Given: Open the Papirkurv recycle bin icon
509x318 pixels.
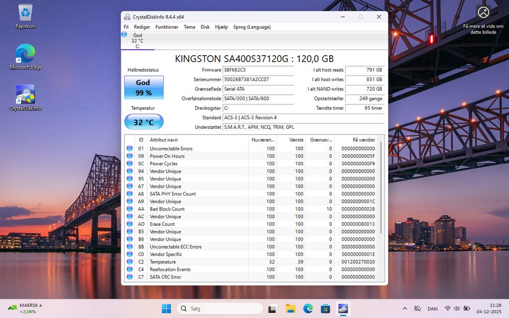Looking at the screenshot, I should coord(25,14).
